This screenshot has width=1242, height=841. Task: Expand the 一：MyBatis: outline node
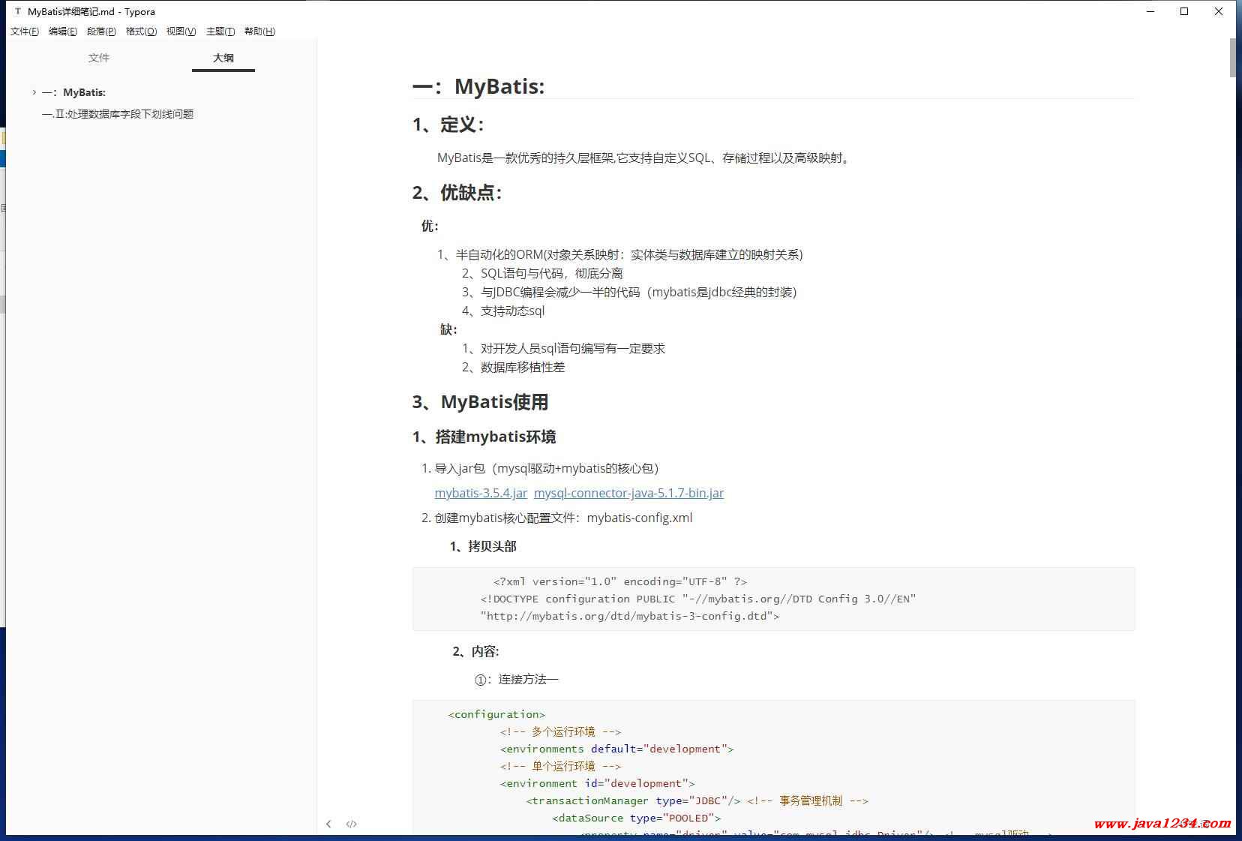[x=34, y=92]
